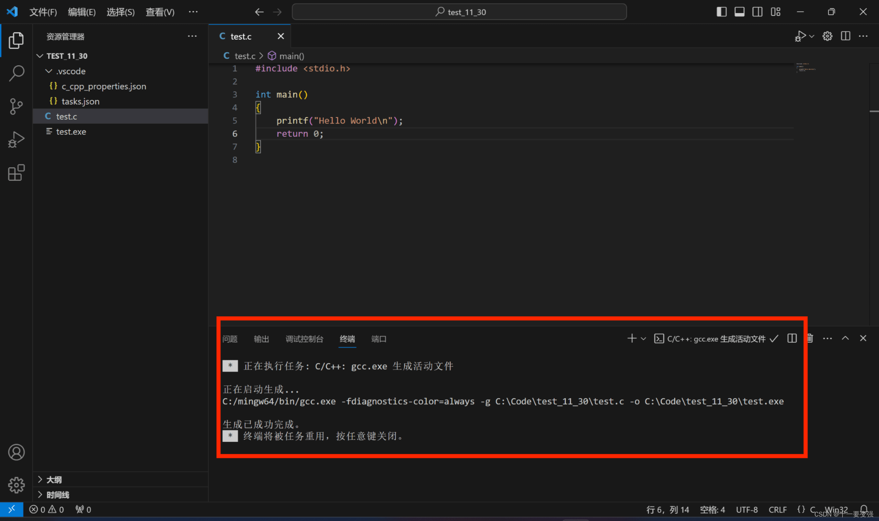This screenshot has width=879, height=521.
Task: Open the 文件(F) menu
Action: click(43, 12)
